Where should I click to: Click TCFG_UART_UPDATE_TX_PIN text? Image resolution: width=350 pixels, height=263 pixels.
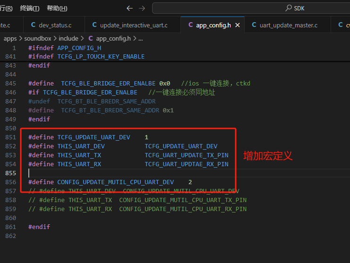pos(187,155)
